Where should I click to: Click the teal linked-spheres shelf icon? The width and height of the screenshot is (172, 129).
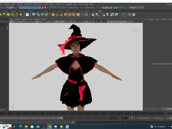click(97, 15)
